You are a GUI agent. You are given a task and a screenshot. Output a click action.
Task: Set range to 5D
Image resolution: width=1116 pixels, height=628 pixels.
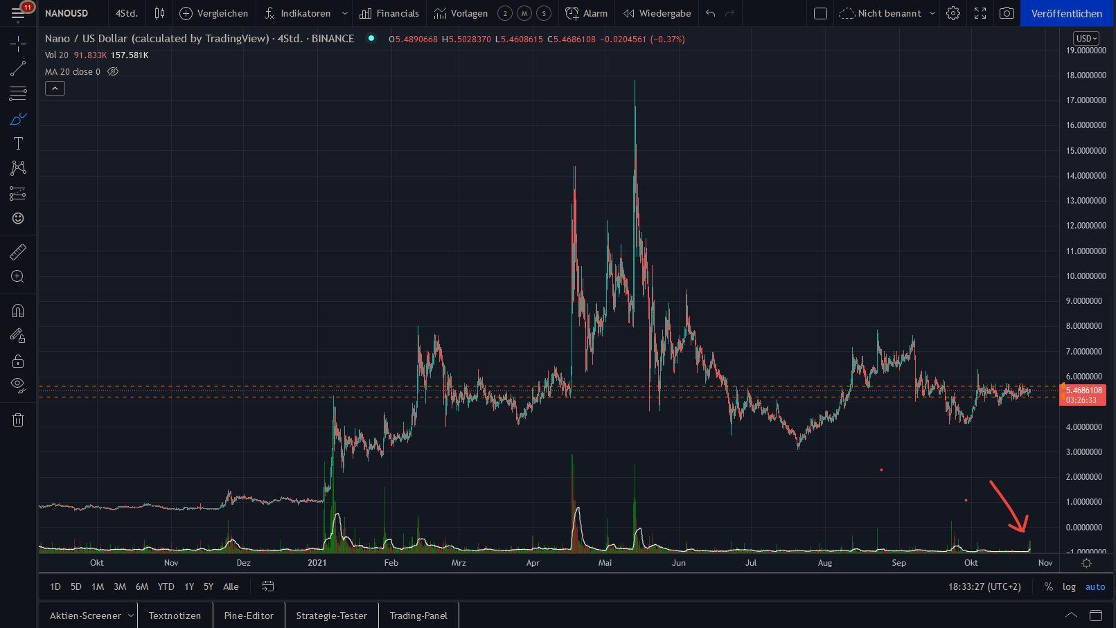[x=76, y=586]
